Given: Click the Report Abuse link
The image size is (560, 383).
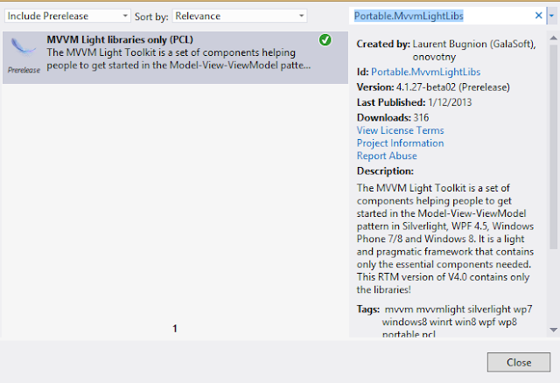Looking at the screenshot, I should pyautogui.click(x=387, y=156).
